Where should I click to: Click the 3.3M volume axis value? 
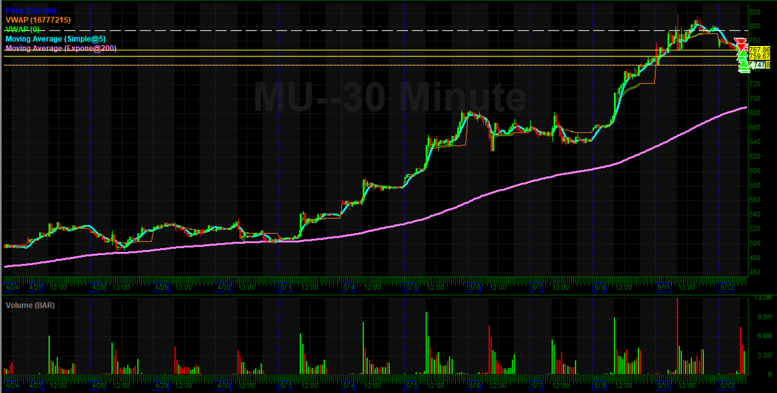click(x=765, y=355)
